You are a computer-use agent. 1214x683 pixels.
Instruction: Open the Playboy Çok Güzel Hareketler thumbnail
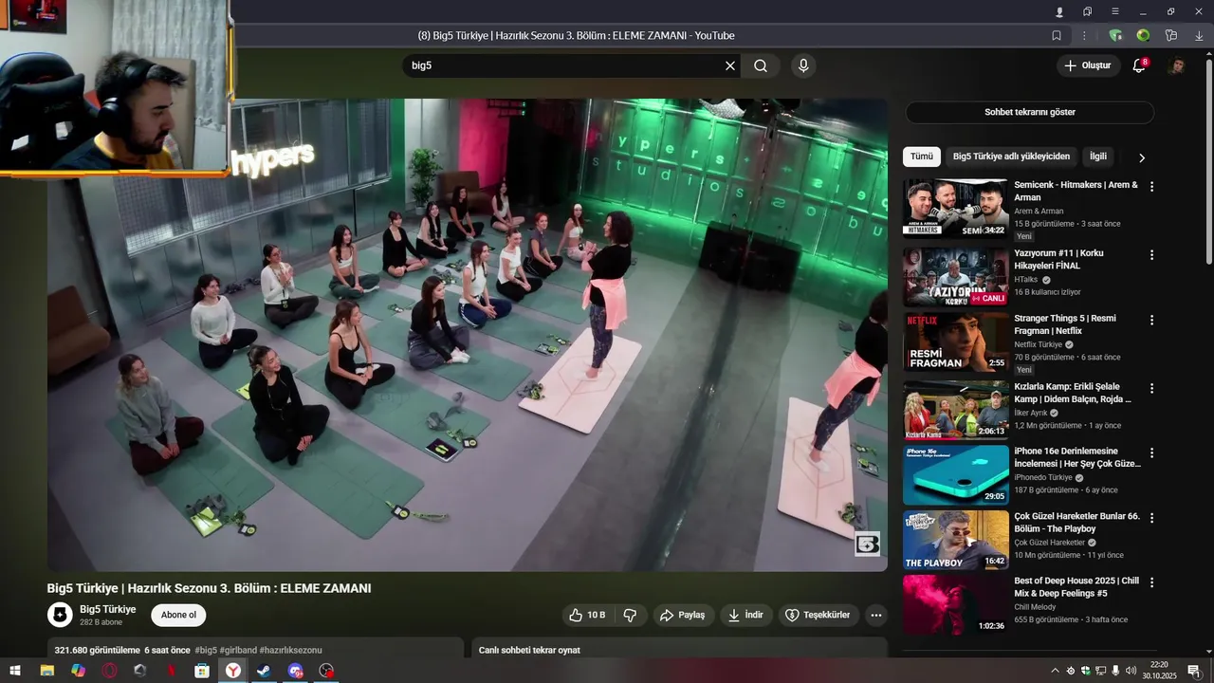[955, 540]
